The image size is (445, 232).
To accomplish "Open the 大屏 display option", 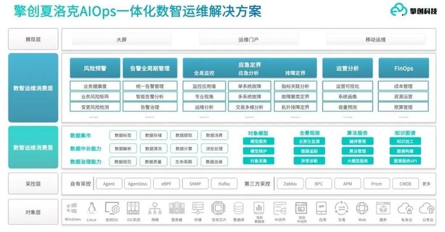I will point(122,40).
